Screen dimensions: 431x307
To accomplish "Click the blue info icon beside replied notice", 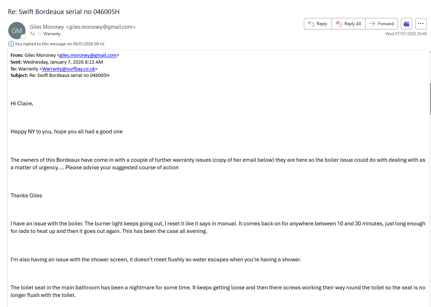I will tap(11, 44).
